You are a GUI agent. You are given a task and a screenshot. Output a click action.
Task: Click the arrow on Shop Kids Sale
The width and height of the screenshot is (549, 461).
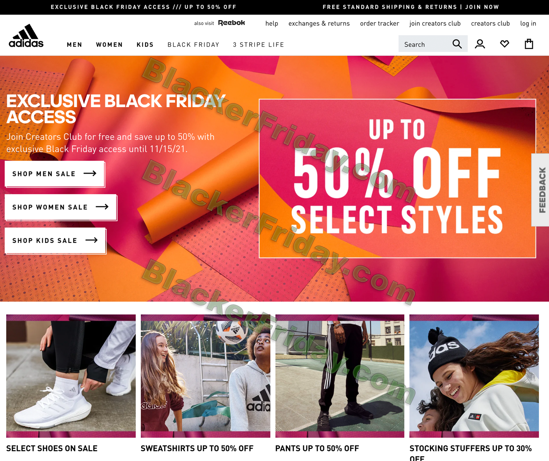[x=91, y=240]
